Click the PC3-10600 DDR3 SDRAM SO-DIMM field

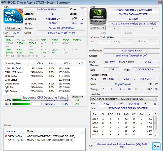128,108
